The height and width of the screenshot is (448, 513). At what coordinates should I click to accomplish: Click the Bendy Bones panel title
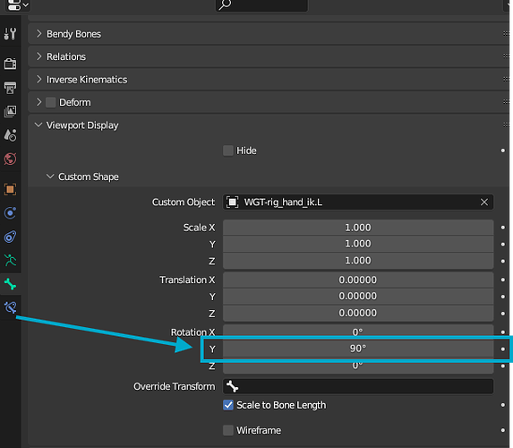73,34
